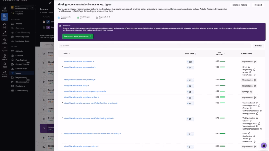Close the issue detail panel with X
This screenshot has width=269, height=151.
tap(50, 3)
